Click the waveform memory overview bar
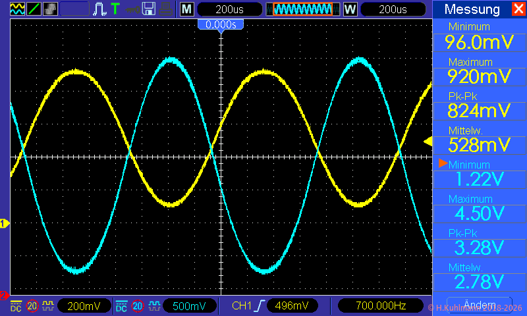 point(303,9)
